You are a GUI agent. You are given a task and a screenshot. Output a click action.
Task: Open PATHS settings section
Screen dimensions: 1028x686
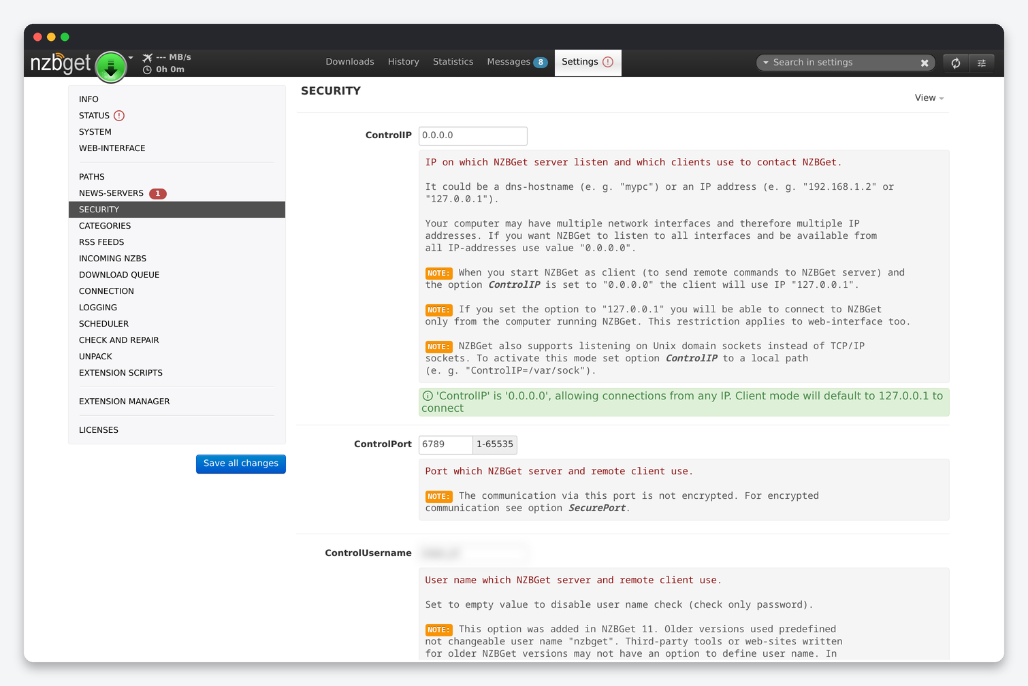coord(177,177)
